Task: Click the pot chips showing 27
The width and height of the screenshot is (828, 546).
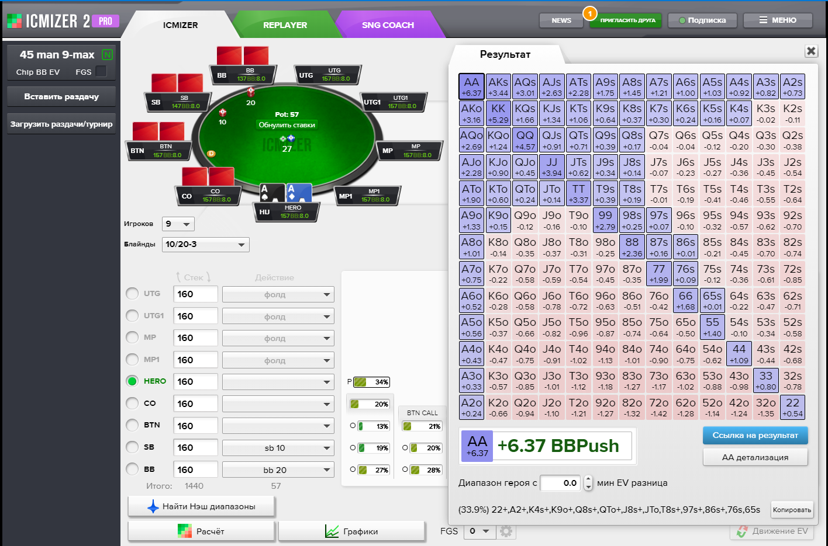Action: (287, 139)
